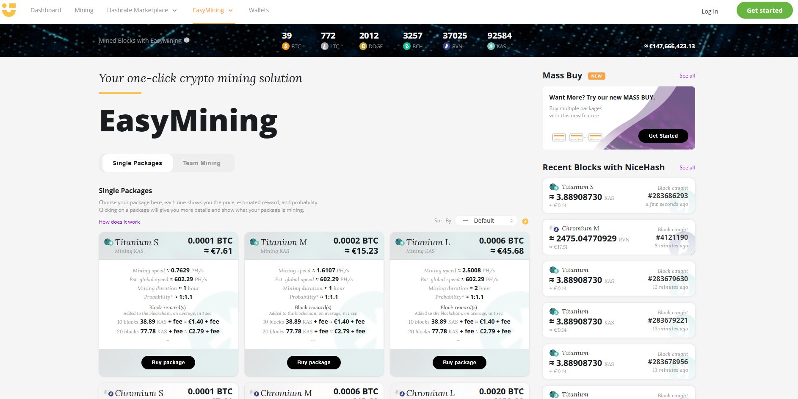
Task: Click the info icon beside Mined Blocks with EasyMining
Action: [187, 40]
